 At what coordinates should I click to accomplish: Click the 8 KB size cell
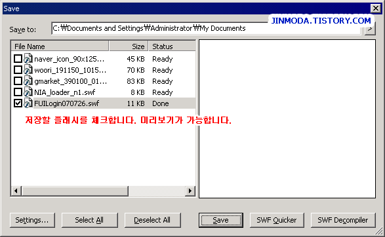(x=138, y=92)
